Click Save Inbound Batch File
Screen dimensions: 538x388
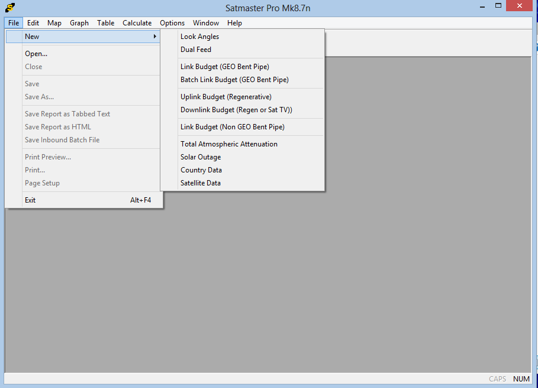(x=83, y=140)
